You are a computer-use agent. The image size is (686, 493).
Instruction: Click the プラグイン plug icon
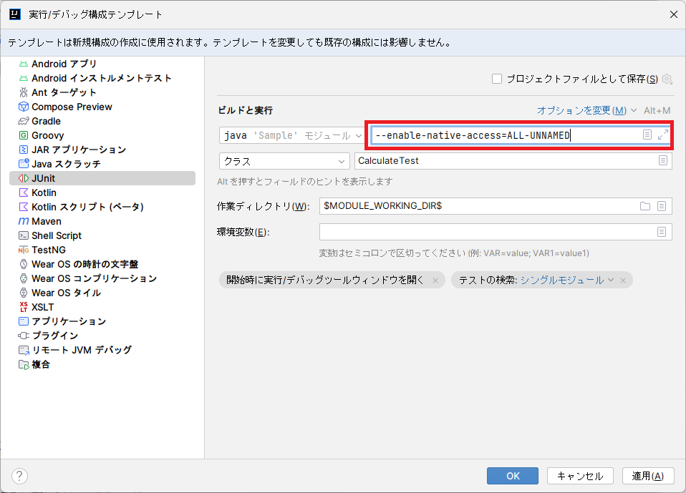pos(24,336)
